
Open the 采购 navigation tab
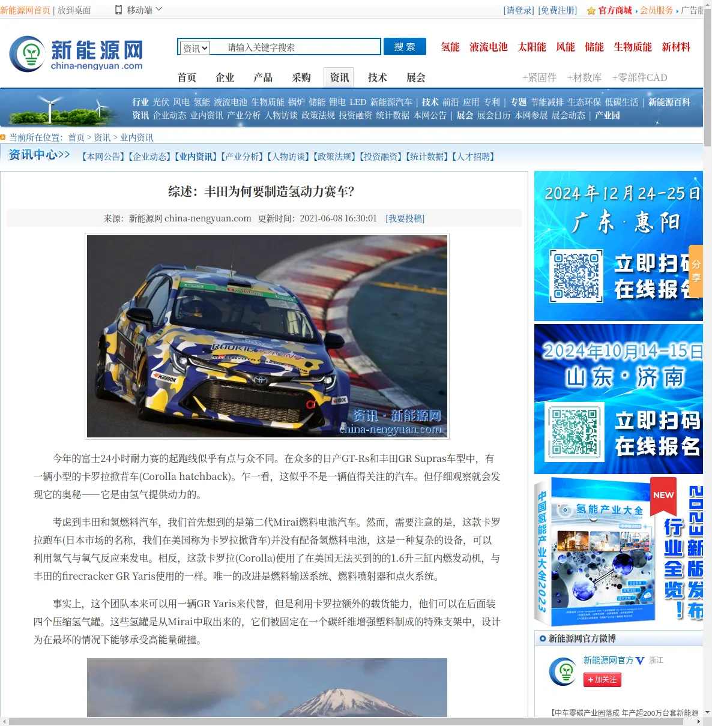pos(301,77)
